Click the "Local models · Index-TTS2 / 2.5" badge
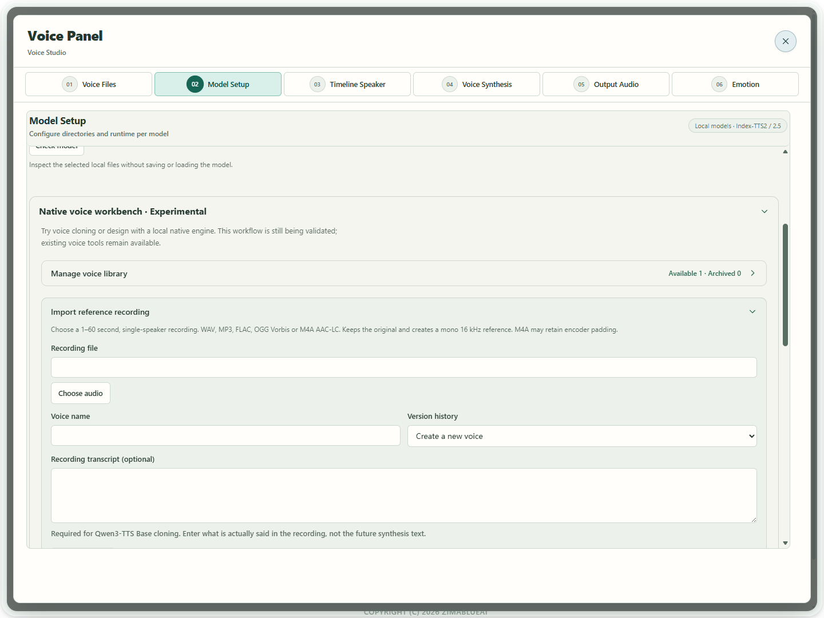This screenshot has width=824, height=618. point(738,126)
